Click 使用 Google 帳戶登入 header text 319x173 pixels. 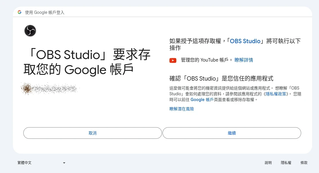click(x=45, y=12)
